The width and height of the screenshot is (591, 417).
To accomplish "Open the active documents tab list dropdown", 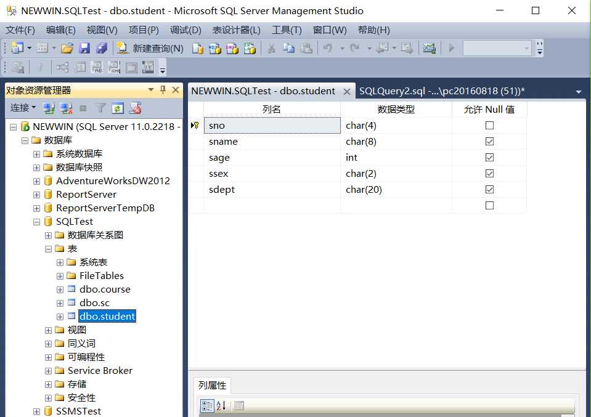I will 578,92.
